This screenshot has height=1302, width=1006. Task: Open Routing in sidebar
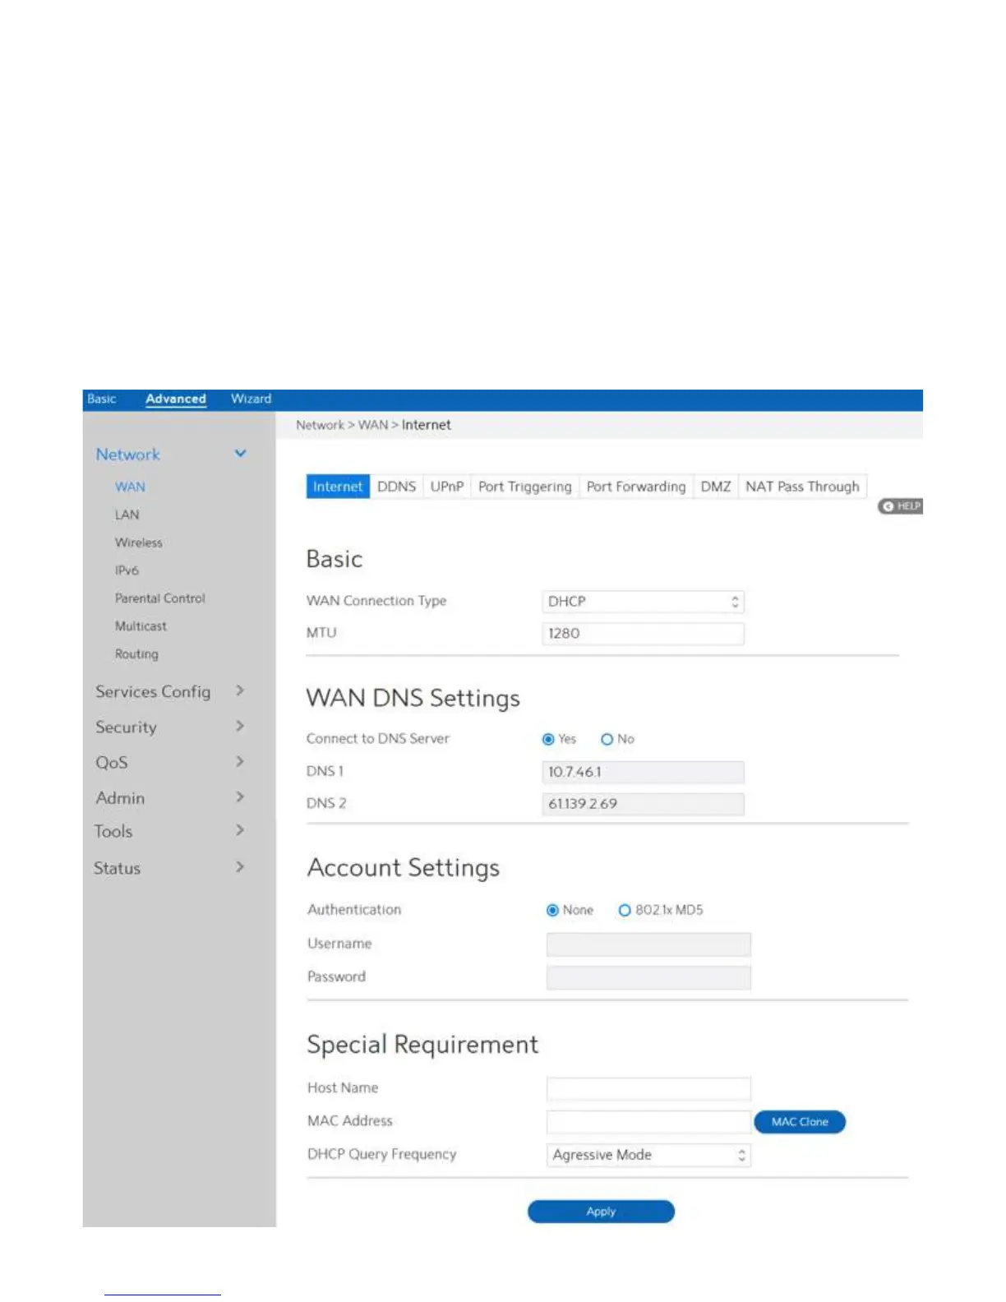(x=136, y=654)
